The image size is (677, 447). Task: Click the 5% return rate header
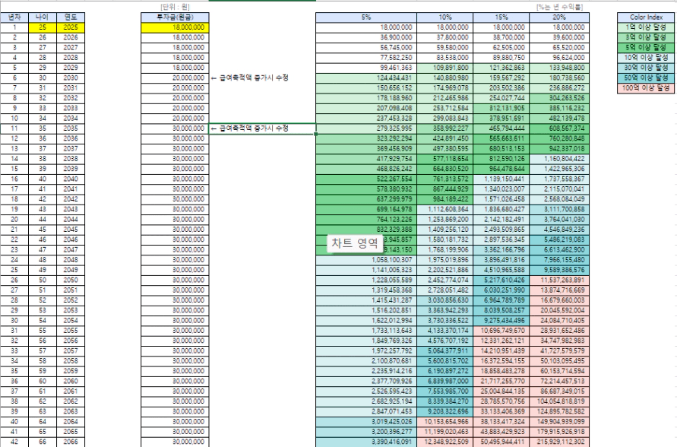coord(365,17)
